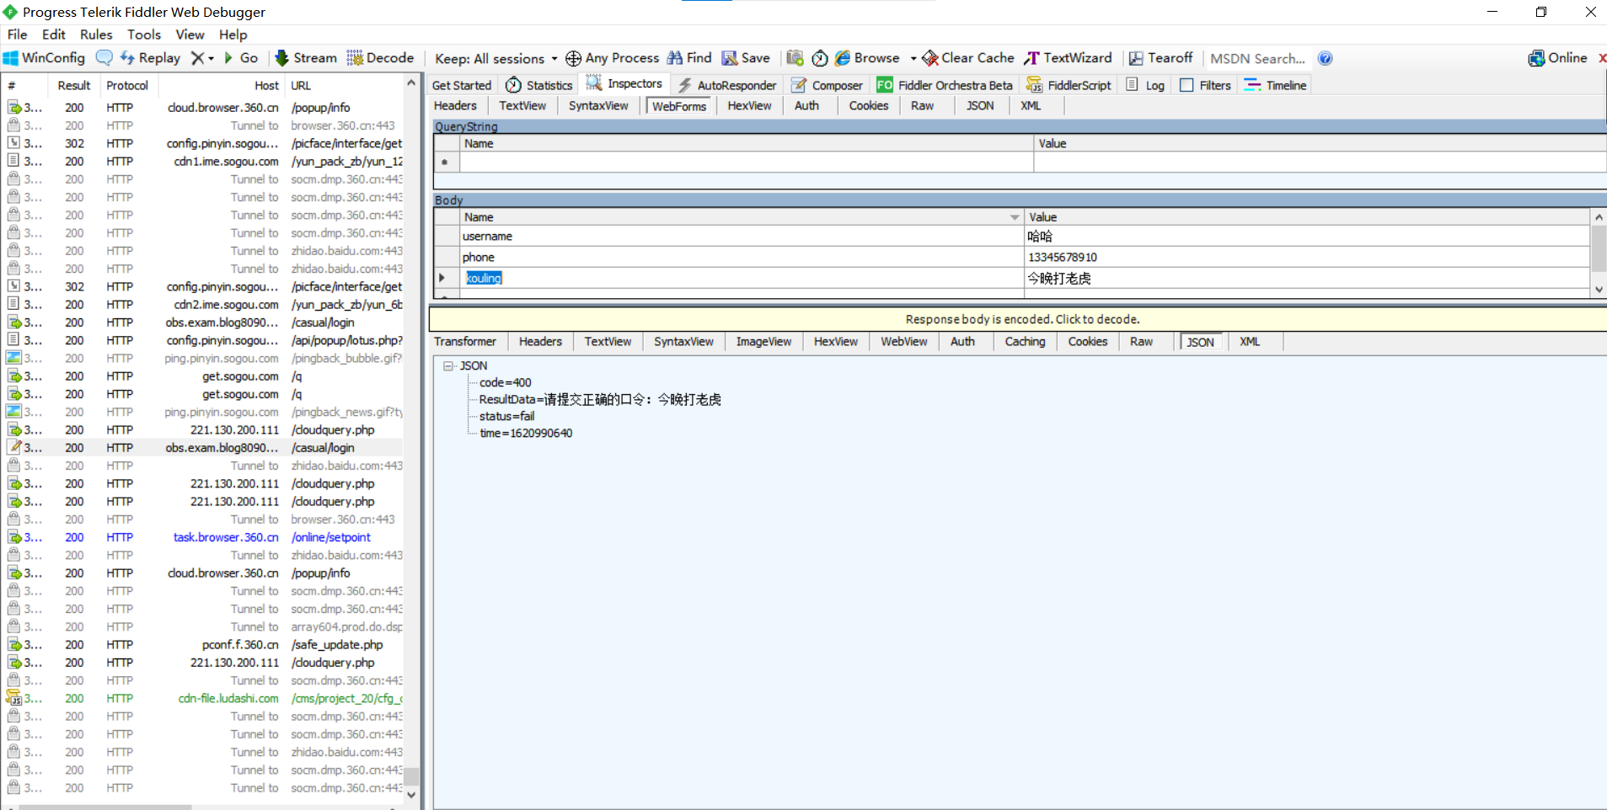This screenshot has height=810, width=1607.
Task: Open the Timeline tab
Action: click(x=1275, y=85)
